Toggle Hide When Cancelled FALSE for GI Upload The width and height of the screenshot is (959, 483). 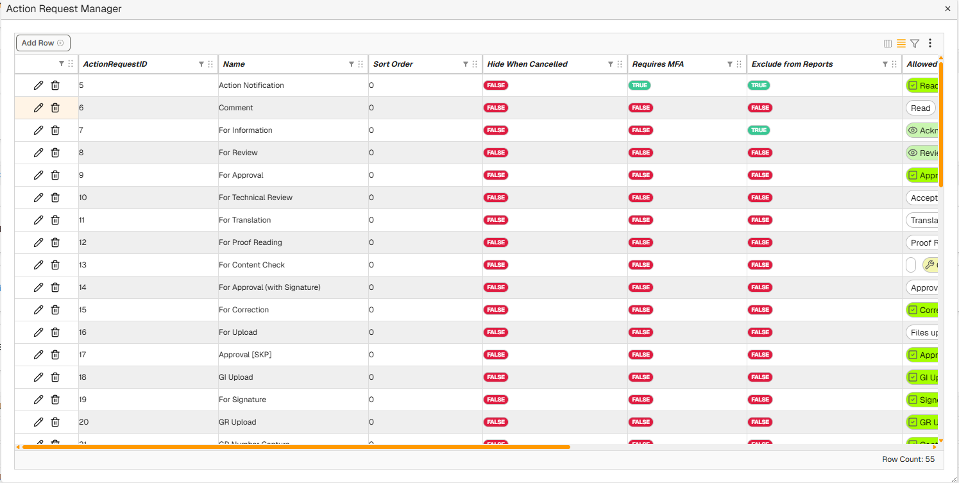[496, 377]
